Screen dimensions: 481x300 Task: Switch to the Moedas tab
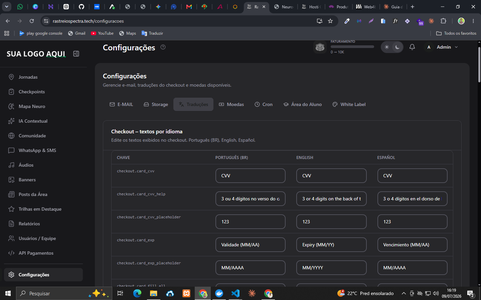[x=231, y=104]
